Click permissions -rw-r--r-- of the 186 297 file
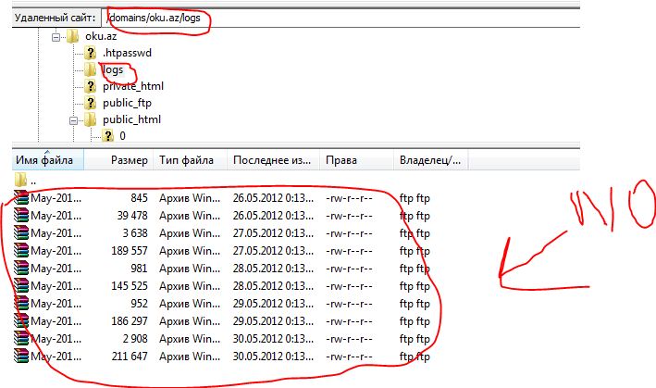Screen dimensions: 656x388 point(350,321)
